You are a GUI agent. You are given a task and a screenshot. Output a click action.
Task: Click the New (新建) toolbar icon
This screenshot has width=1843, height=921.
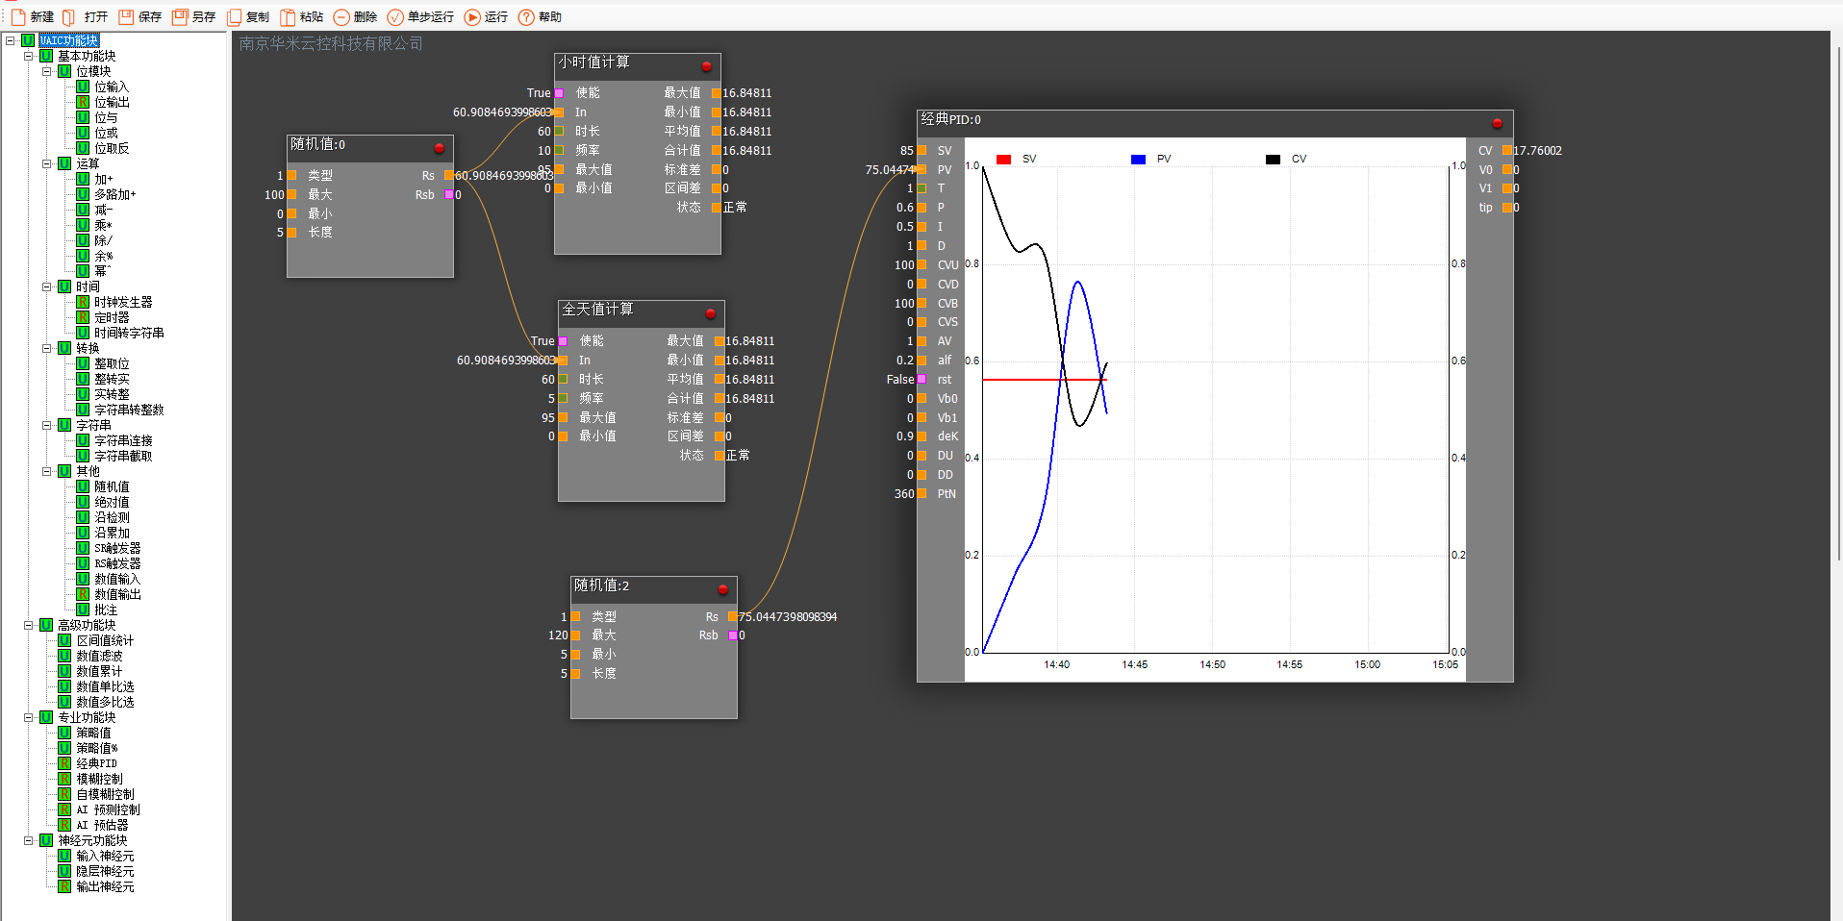18,17
